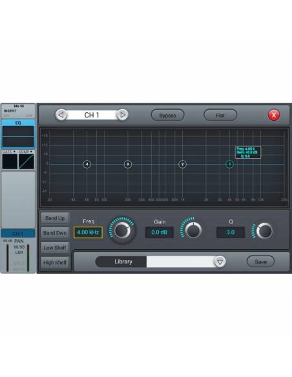
Task: Toggle the High Shelf filter
Action: (x=55, y=263)
